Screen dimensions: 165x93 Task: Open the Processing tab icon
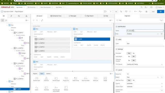point(19,16)
